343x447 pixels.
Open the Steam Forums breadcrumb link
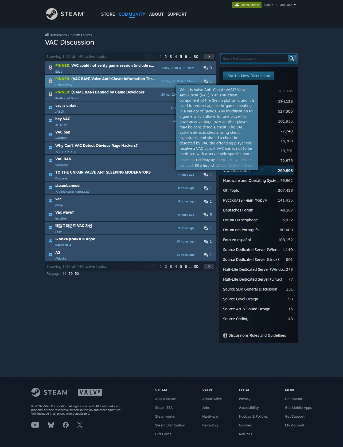(81, 35)
